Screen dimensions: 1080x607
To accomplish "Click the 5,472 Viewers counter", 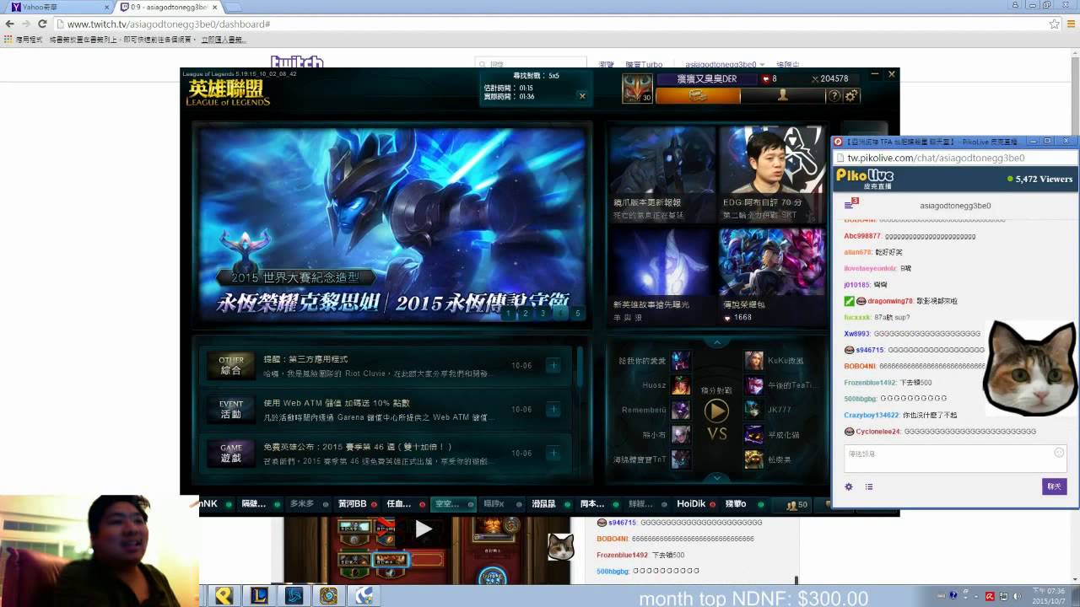I will pyautogui.click(x=1039, y=179).
